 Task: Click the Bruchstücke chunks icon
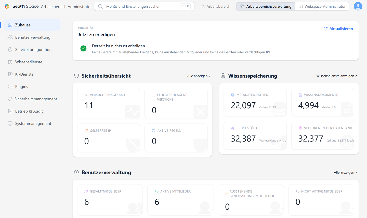233,128
